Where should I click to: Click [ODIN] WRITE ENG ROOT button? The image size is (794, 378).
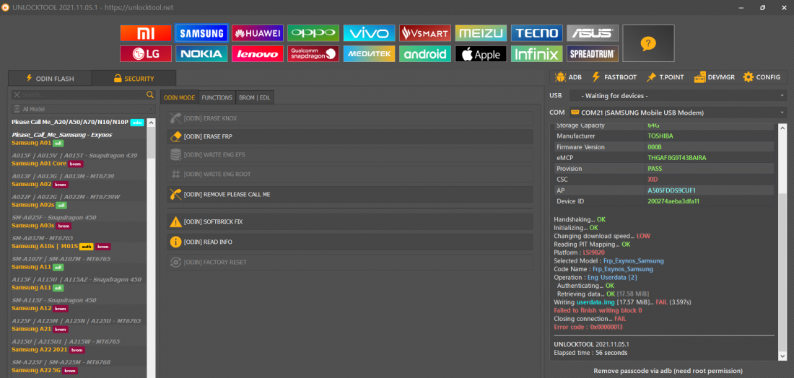(350, 174)
